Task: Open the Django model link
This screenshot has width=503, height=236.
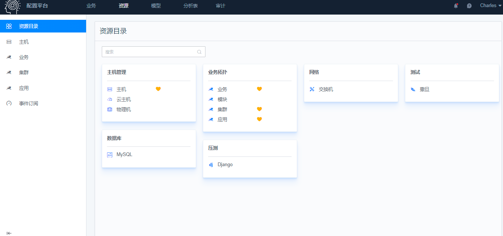Action: point(225,165)
